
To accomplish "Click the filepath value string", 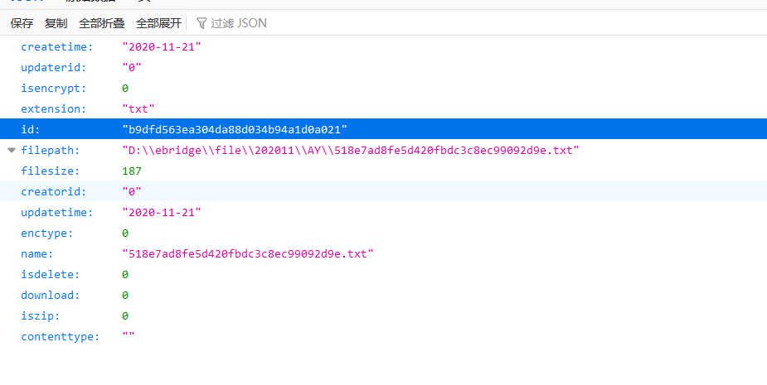I will pos(350,151).
